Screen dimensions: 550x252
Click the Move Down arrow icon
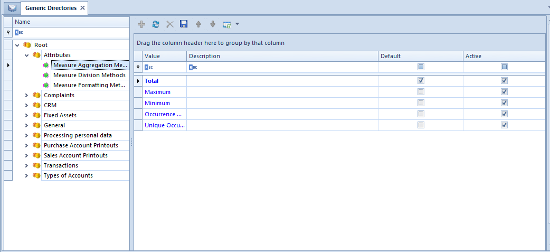212,24
